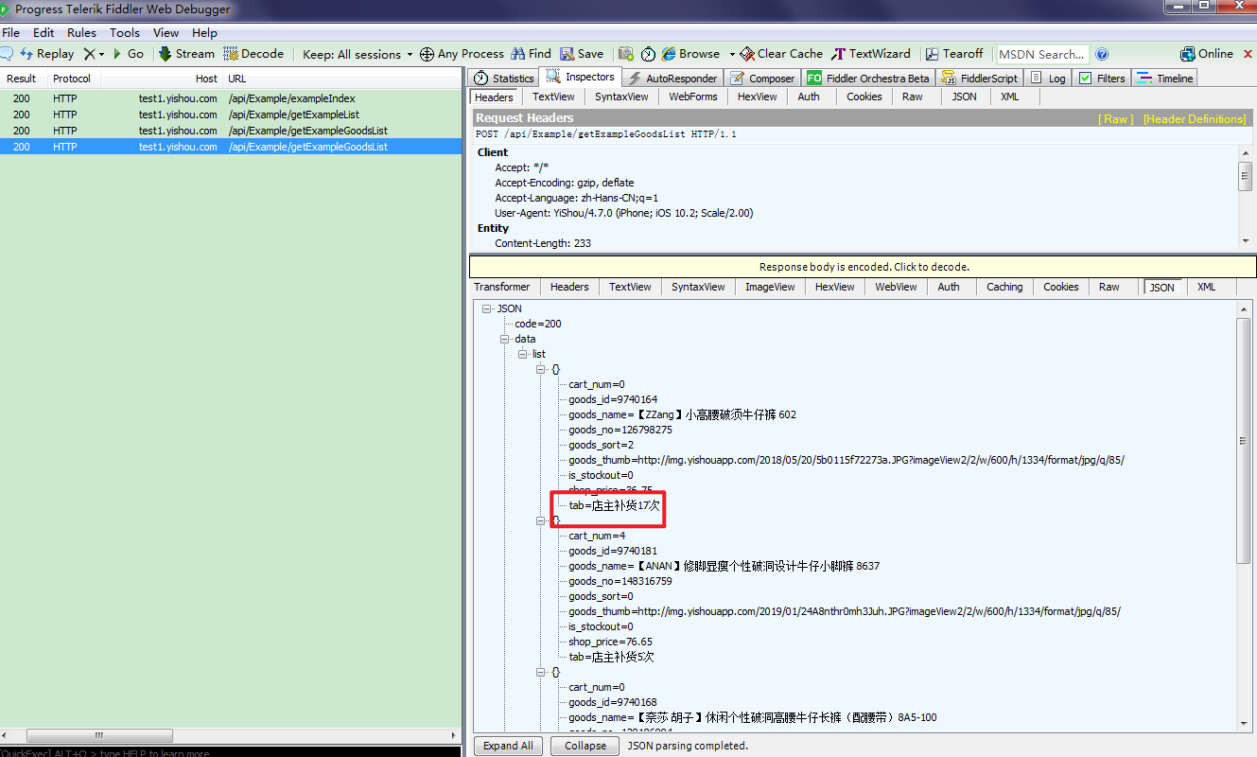Collapse the object containing goods_id=9740168

(x=540, y=672)
